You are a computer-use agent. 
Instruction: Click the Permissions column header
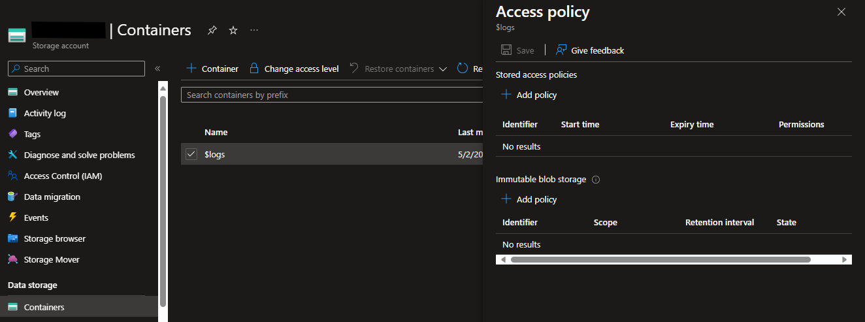pyautogui.click(x=802, y=124)
